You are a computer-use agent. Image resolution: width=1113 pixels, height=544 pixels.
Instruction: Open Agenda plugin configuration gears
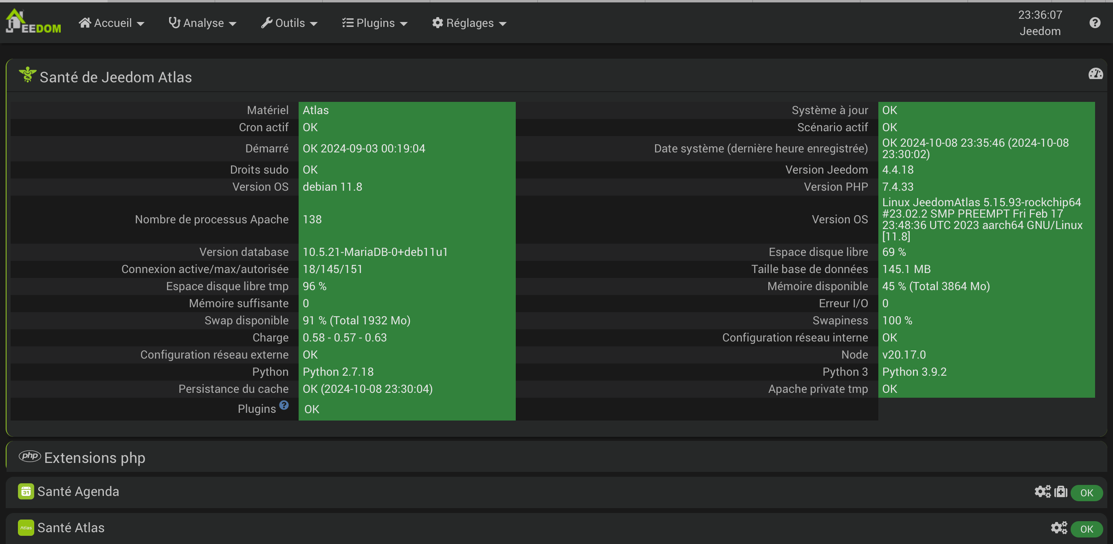pos(1042,492)
